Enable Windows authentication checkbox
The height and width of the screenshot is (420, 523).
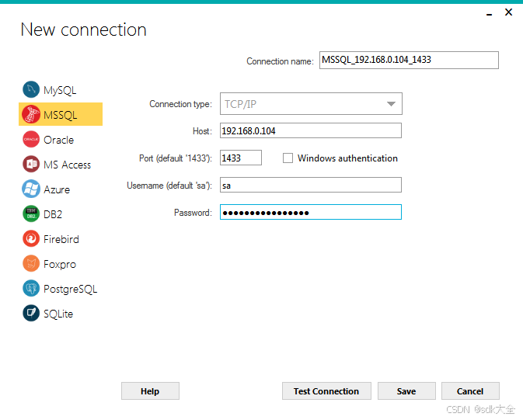(288, 158)
